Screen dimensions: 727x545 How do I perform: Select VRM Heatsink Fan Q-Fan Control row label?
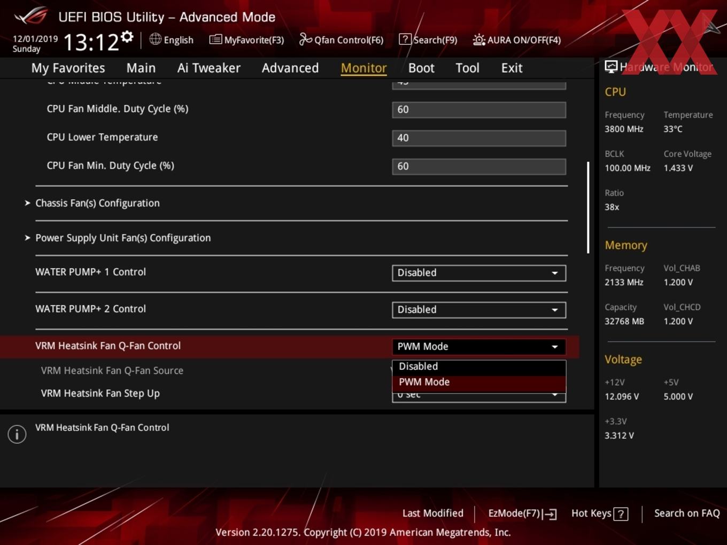pyautogui.click(x=108, y=346)
